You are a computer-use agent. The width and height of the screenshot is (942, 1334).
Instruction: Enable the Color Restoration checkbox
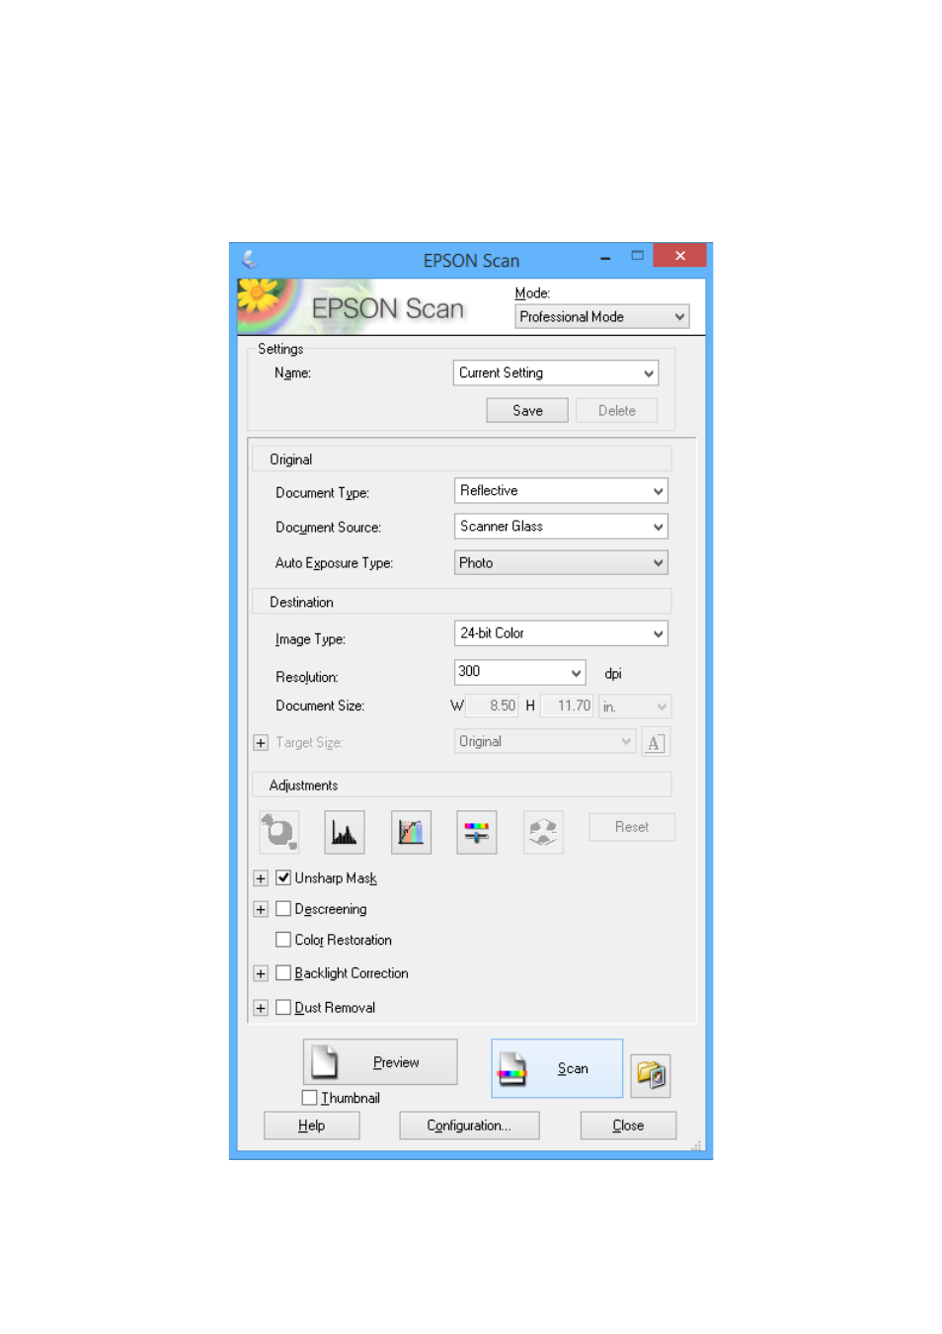(x=283, y=940)
